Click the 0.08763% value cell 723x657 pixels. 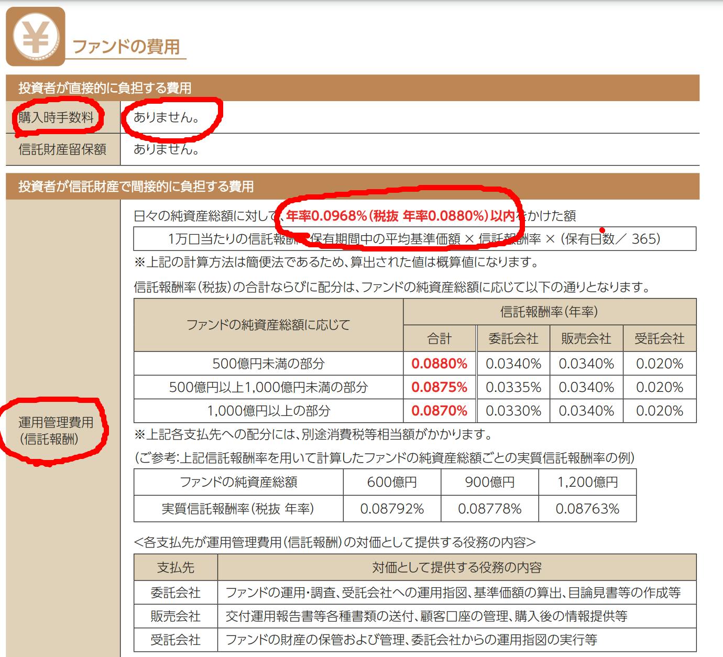[588, 509]
